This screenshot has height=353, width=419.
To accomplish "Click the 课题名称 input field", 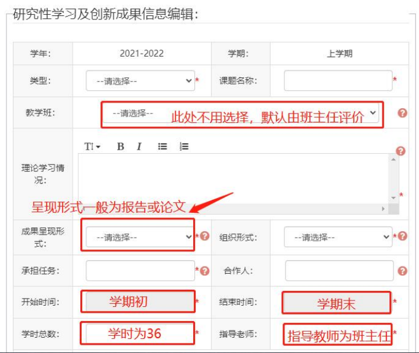I will pyautogui.click(x=338, y=80).
